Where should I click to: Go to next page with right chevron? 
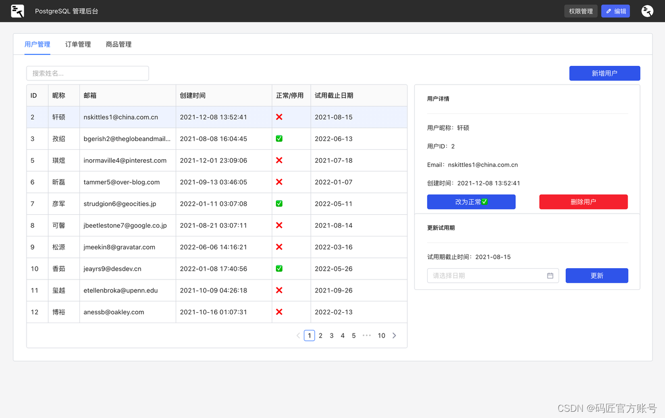[x=394, y=336]
